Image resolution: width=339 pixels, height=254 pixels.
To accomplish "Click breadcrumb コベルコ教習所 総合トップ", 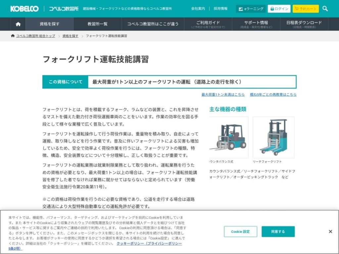I will click(x=36, y=36).
